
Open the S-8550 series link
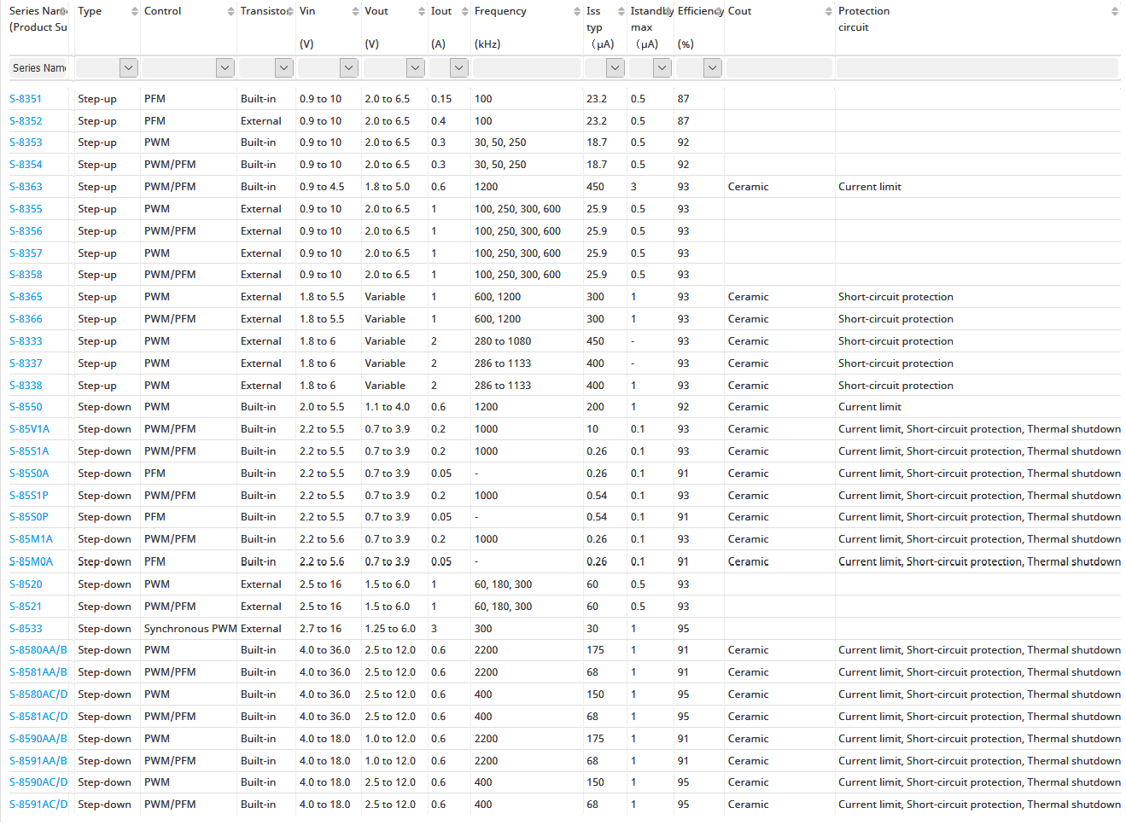26,407
